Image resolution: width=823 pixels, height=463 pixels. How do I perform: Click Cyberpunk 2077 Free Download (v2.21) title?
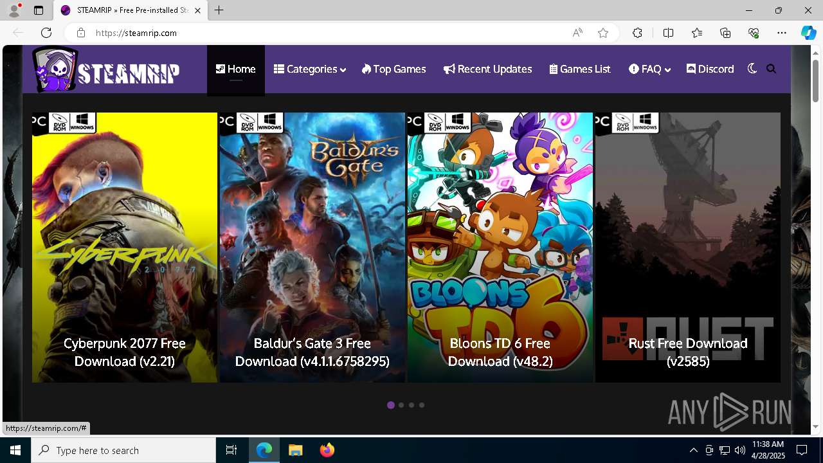(125, 352)
